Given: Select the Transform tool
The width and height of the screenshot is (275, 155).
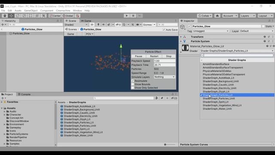Looking at the screenshot, I should 37,15.
